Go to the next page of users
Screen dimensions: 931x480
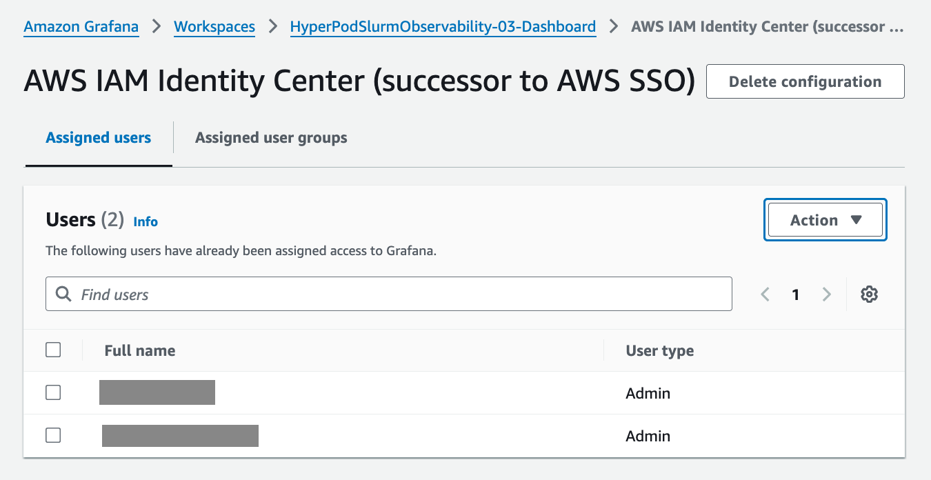(x=826, y=294)
